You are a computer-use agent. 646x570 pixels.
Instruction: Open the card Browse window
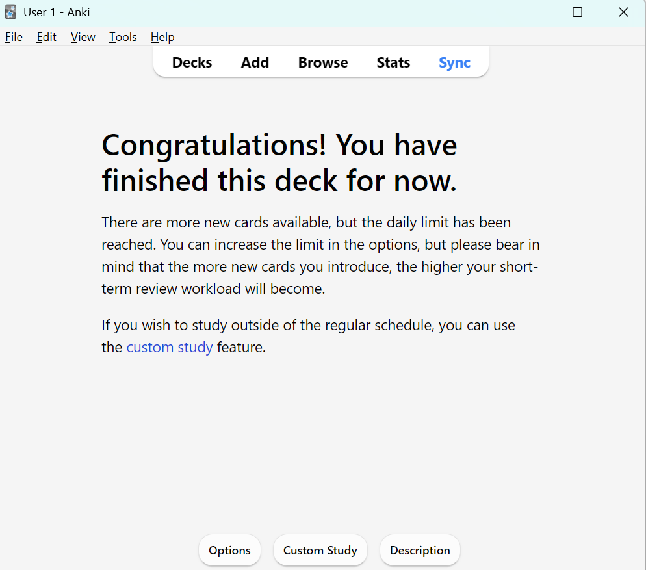pyautogui.click(x=323, y=62)
